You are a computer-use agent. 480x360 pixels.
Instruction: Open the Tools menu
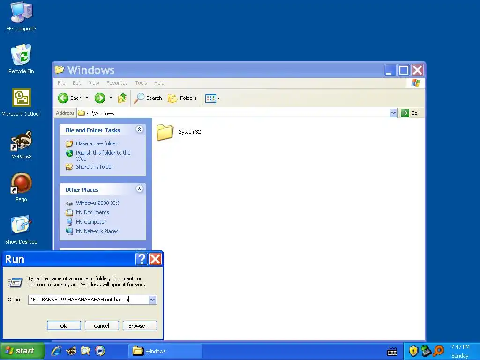click(141, 83)
